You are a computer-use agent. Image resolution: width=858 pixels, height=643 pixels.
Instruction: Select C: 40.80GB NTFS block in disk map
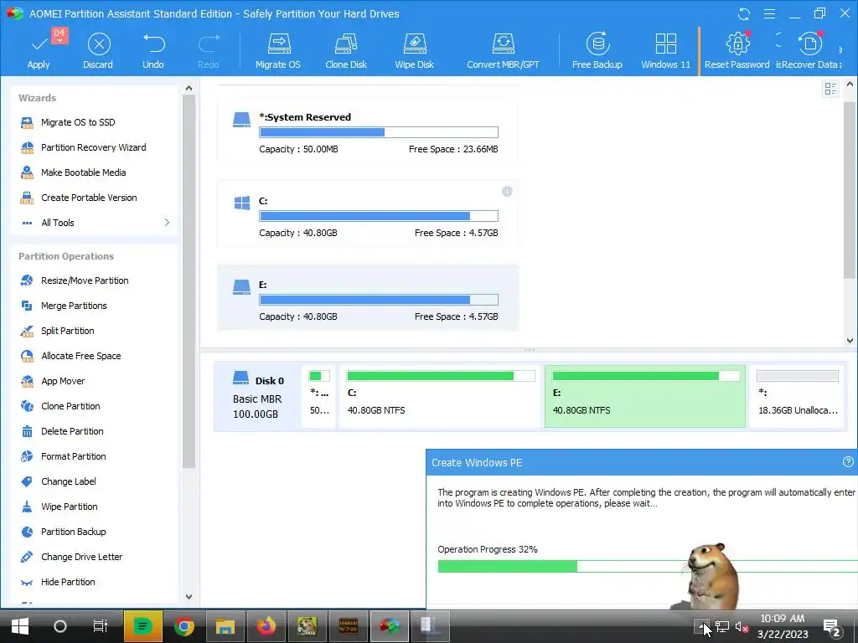tap(440, 396)
